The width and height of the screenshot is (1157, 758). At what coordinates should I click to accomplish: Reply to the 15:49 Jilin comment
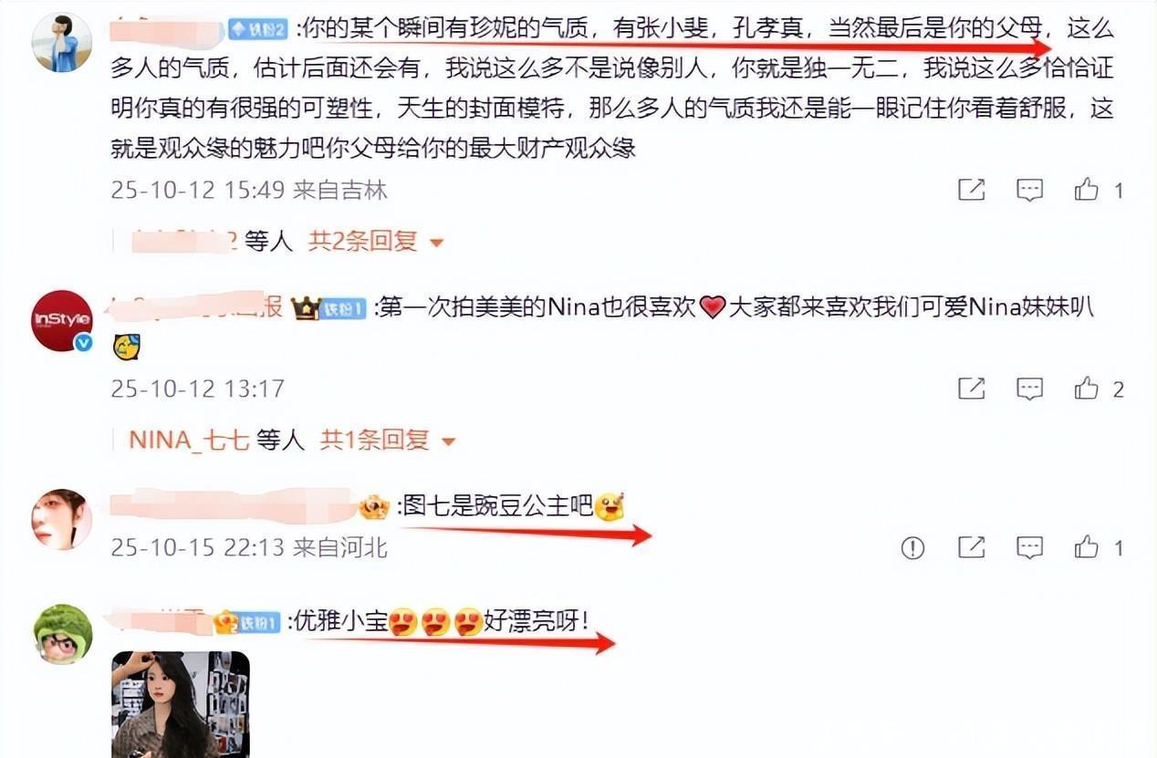pos(1029,190)
